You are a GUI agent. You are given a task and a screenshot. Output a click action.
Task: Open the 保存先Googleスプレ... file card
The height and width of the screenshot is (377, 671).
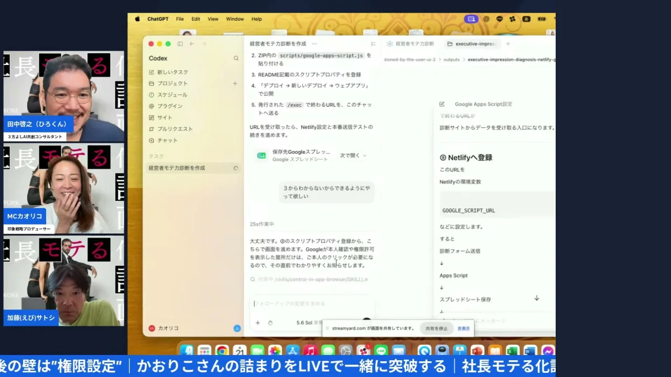point(311,156)
